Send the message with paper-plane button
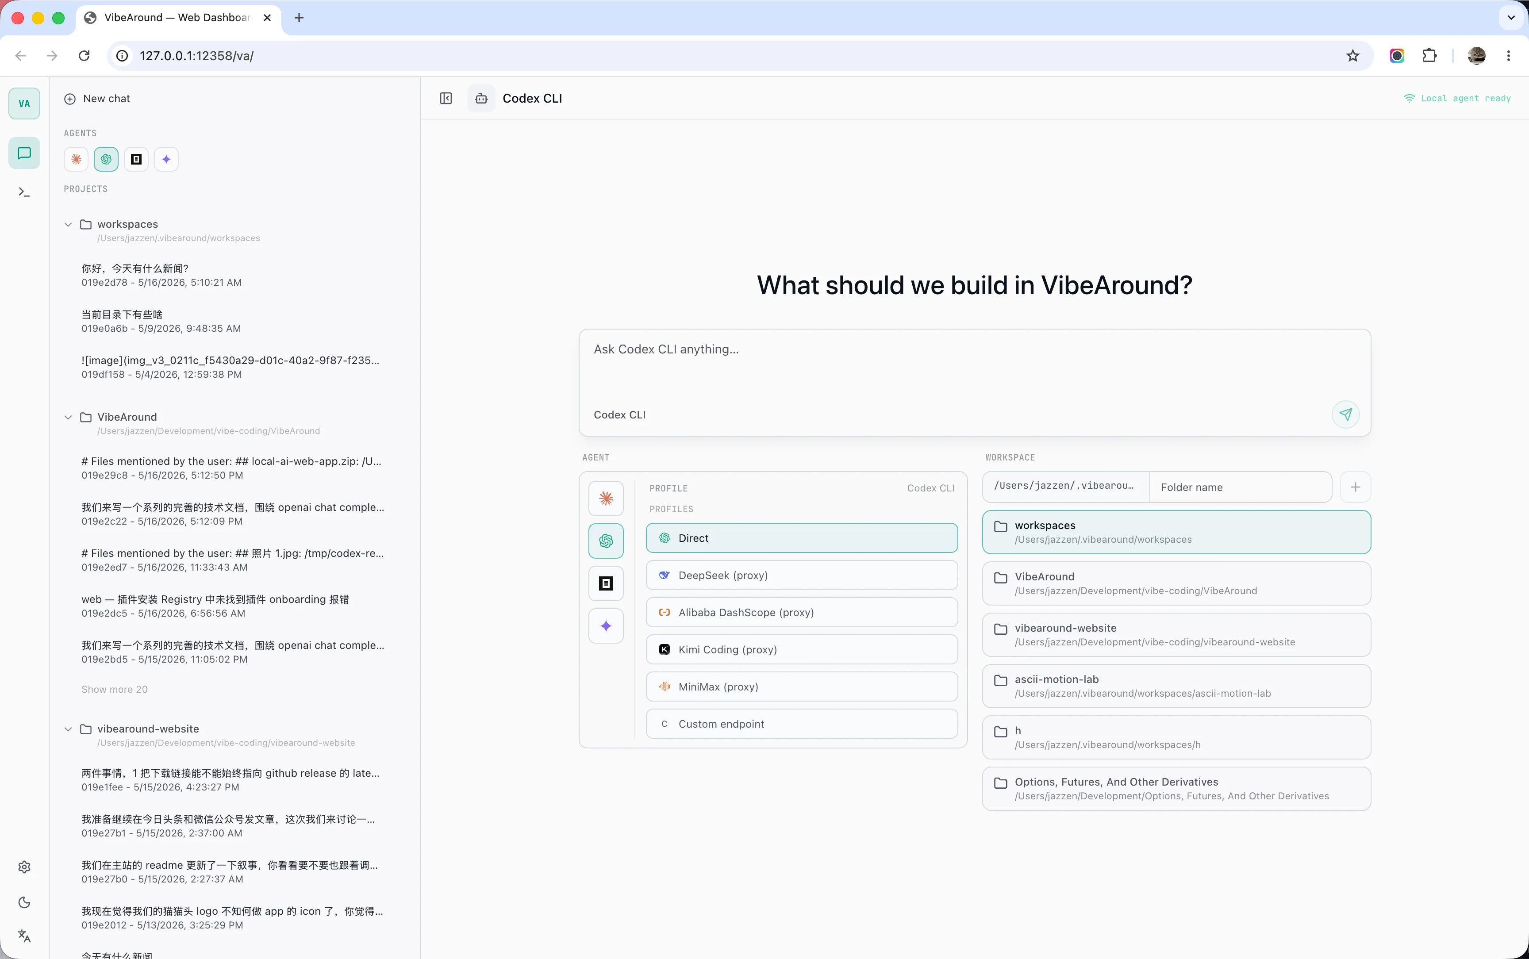Viewport: 1529px width, 959px height. click(1346, 414)
